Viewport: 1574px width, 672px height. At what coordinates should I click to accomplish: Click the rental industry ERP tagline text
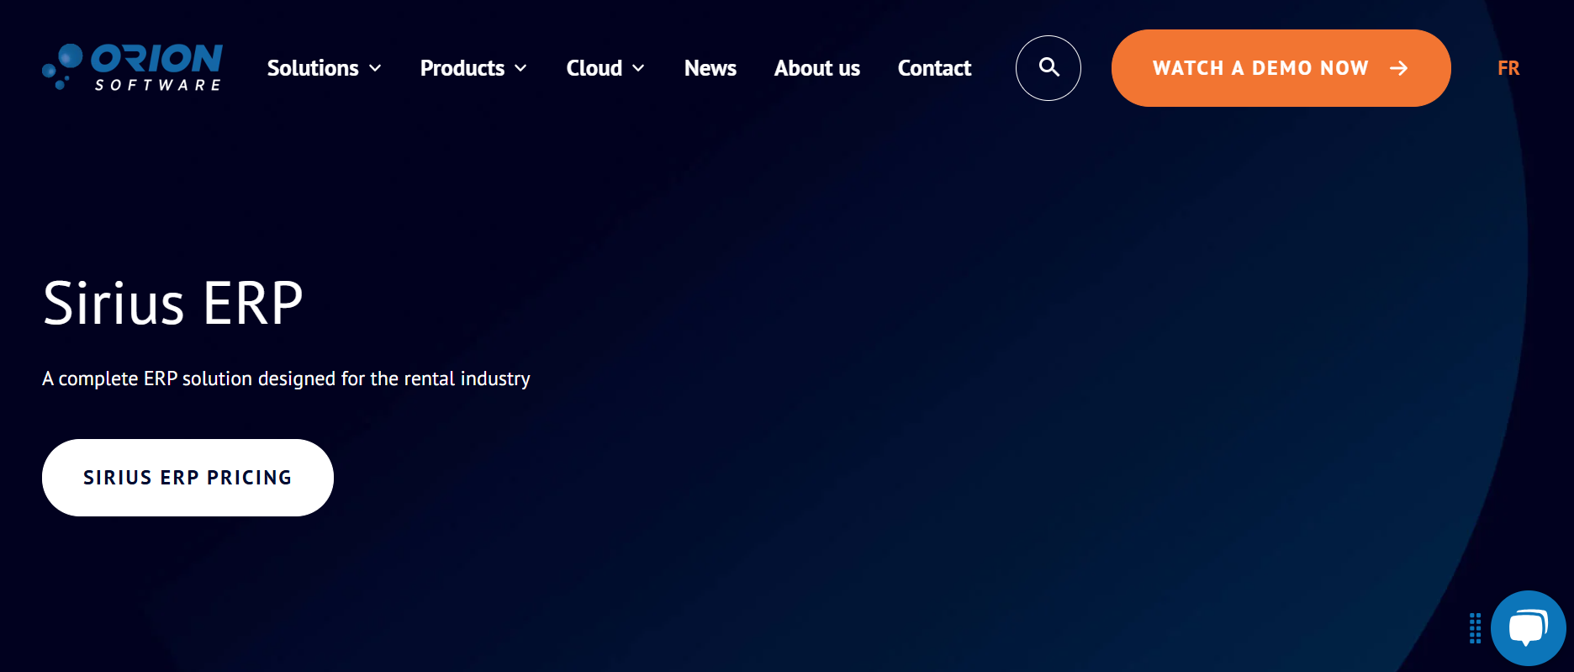(x=286, y=378)
